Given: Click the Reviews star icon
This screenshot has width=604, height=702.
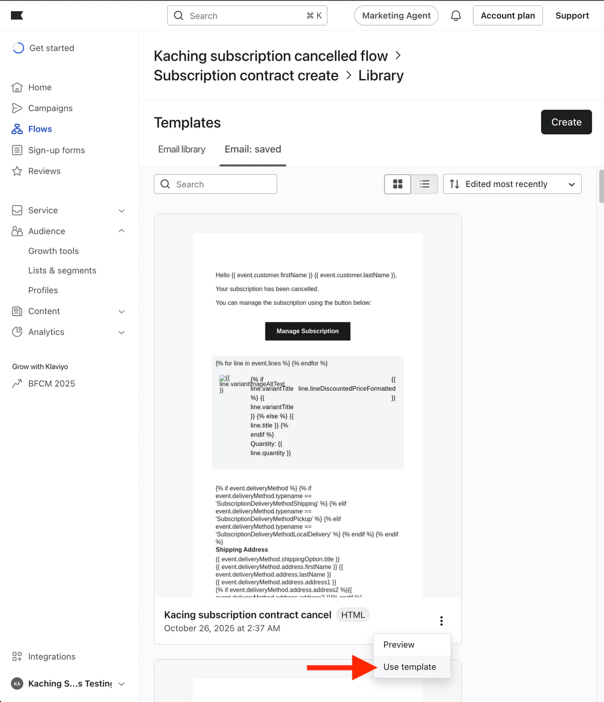Looking at the screenshot, I should (17, 171).
